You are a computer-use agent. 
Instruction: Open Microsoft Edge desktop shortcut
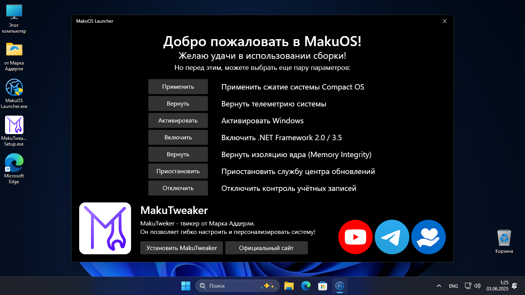coord(14,169)
